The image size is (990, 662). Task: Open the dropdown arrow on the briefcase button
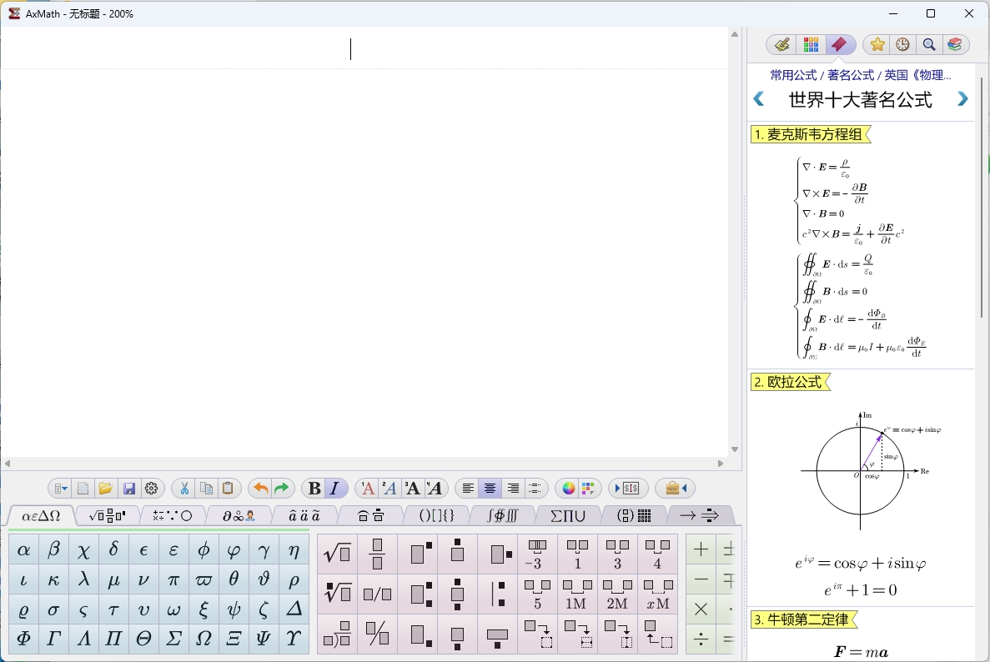tap(686, 488)
